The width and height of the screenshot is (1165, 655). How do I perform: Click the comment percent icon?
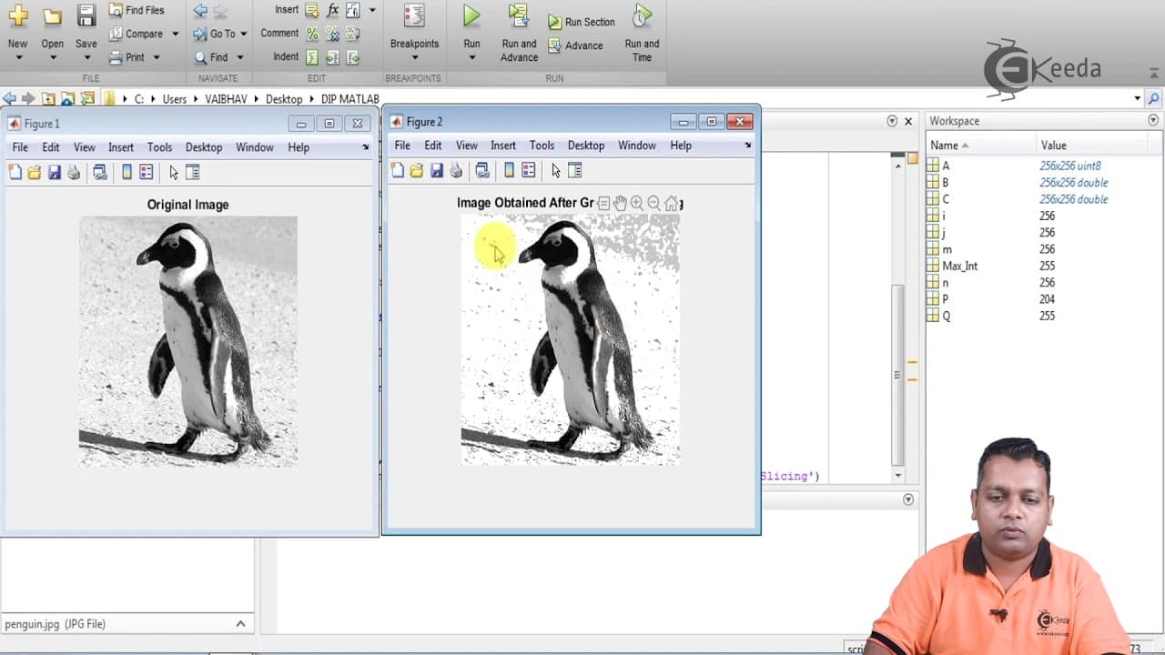click(312, 34)
